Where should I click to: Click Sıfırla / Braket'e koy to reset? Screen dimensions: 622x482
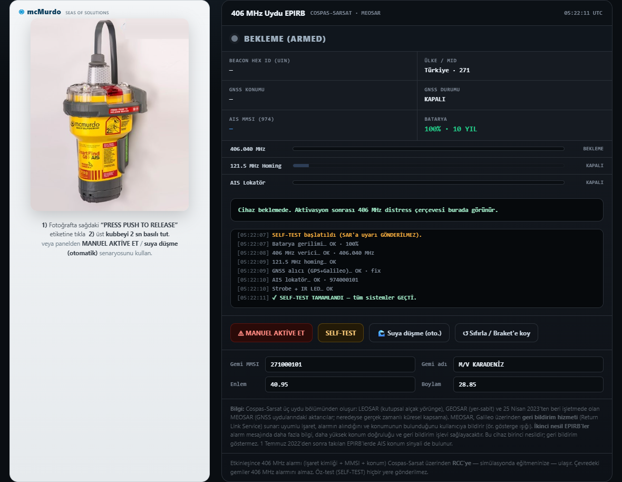pyautogui.click(x=496, y=333)
